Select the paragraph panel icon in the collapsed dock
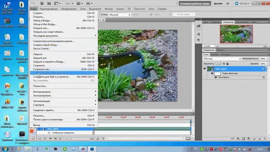Viewport: 270px width, 152px height. coord(199,40)
